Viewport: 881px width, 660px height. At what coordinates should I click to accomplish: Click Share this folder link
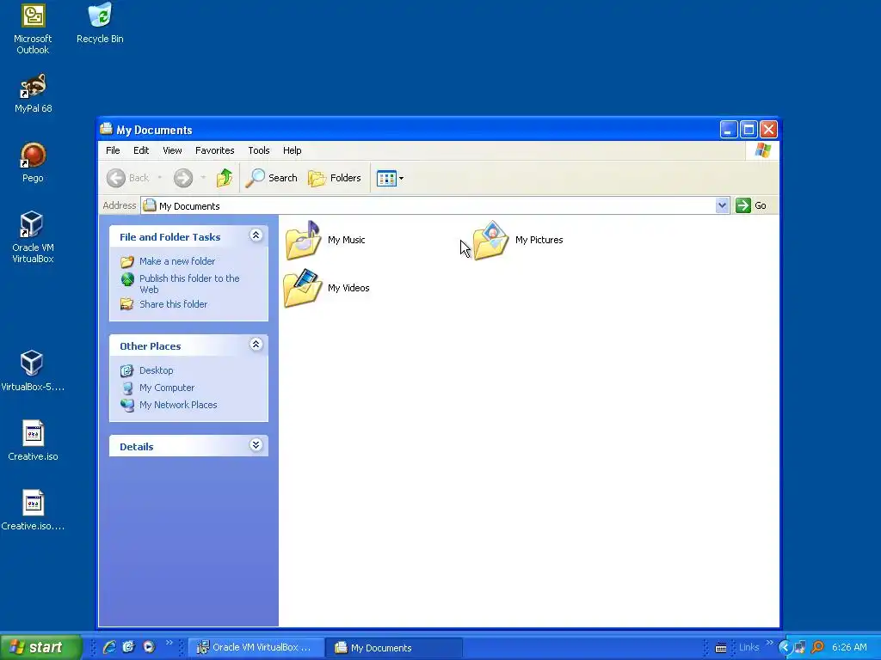[173, 304]
